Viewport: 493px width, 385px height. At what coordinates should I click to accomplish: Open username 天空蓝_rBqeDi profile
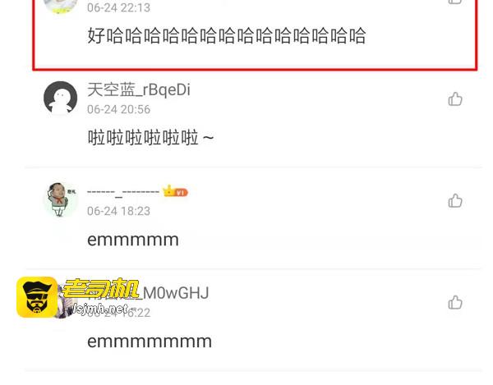click(139, 89)
